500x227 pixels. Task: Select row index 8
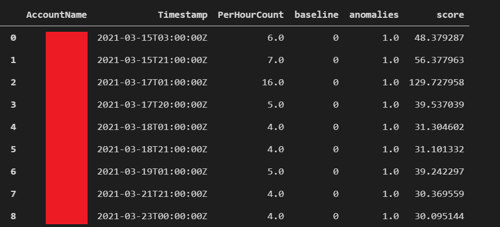tap(13, 216)
